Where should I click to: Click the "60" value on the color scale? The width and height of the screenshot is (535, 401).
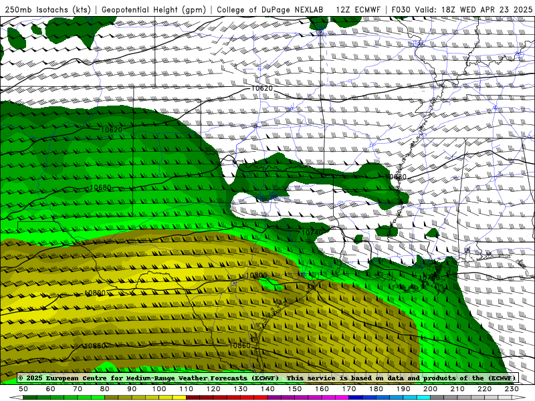pyautogui.click(x=51, y=389)
